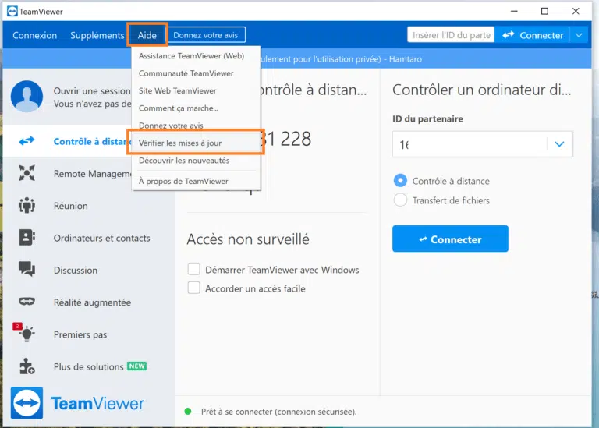The width and height of the screenshot is (599, 428).
Task: Click the user profile avatar icon
Action: (x=27, y=96)
